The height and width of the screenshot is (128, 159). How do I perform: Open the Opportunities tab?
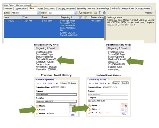click(21, 8)
